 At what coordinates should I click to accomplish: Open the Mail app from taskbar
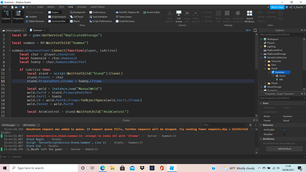pos(132,168)
